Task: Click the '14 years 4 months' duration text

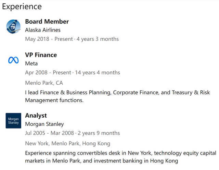Action: (98, 72)
